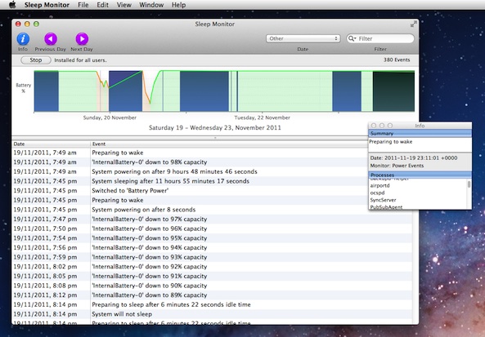Select the 'down to 94% capacity' row

212,248
